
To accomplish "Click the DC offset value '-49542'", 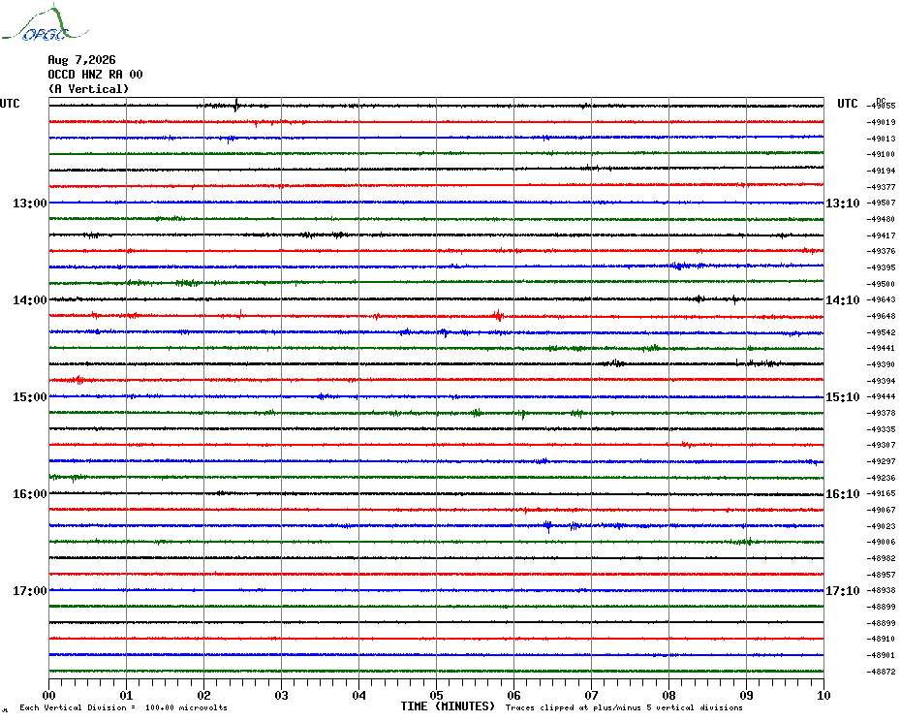I will [x=881, y=332].
